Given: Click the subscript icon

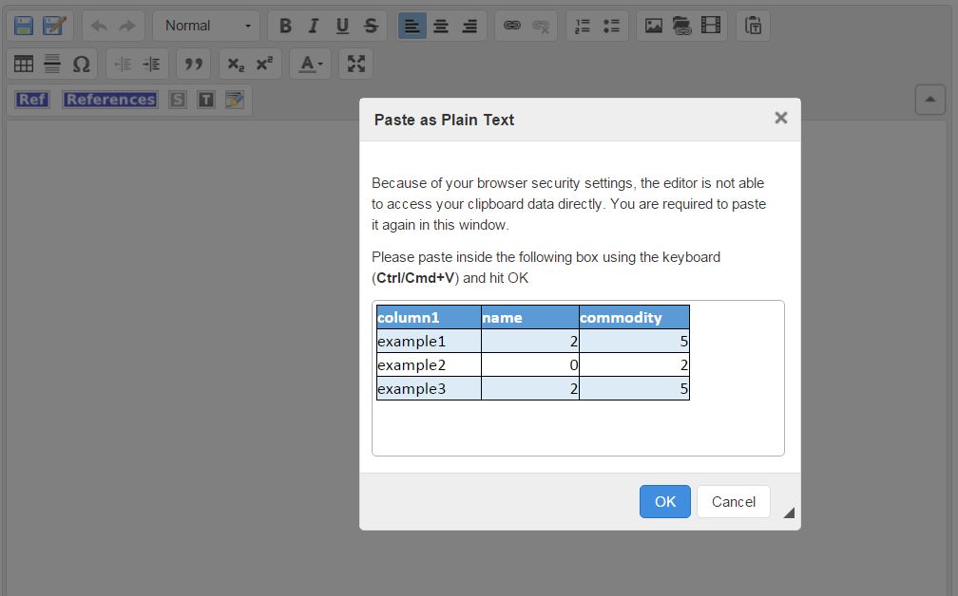Looking at the screenshot, I should 236,64.
